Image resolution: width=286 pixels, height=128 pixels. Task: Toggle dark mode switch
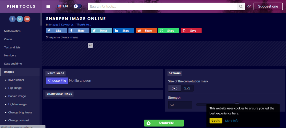[x=78, y=6]
